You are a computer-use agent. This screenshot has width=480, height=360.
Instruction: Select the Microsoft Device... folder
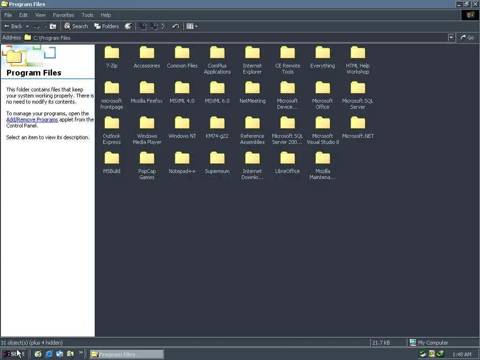(287, 95)
